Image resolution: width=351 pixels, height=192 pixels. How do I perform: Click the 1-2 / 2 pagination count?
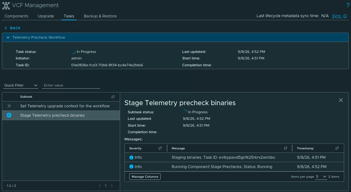[11, 186]
